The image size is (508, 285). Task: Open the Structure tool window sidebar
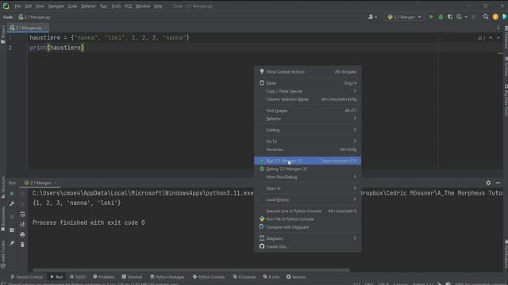point(3,188)
